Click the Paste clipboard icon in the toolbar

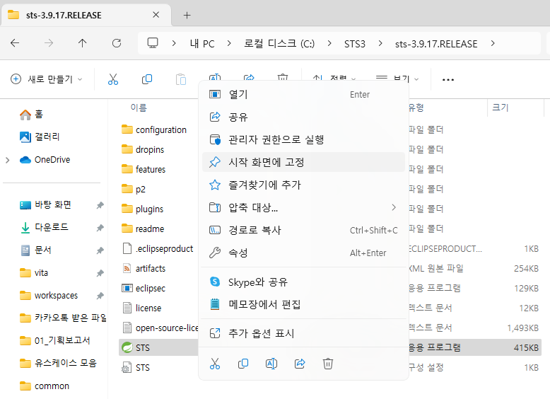[181, 79]
